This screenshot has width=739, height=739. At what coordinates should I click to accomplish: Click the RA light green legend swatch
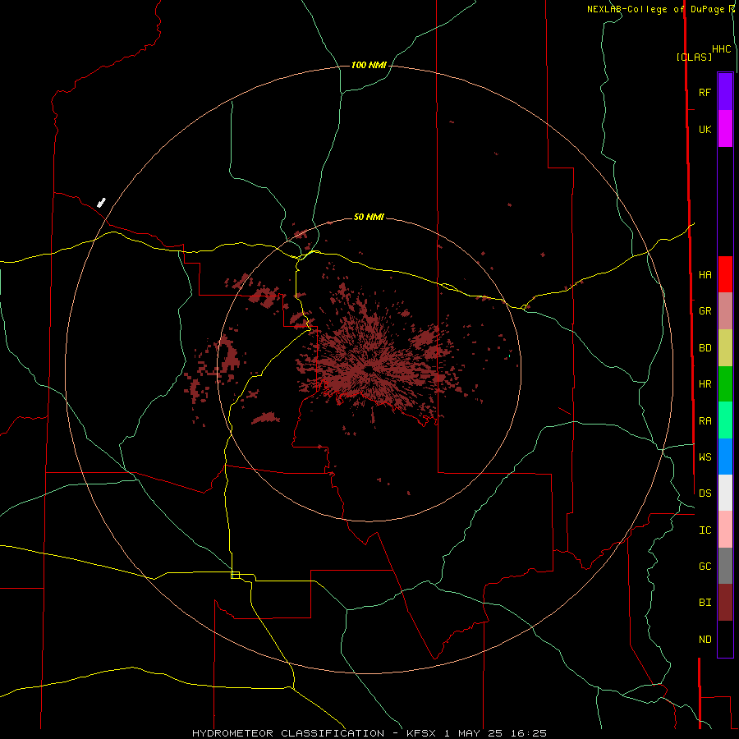pyautogui.click(x=725, y=420)
